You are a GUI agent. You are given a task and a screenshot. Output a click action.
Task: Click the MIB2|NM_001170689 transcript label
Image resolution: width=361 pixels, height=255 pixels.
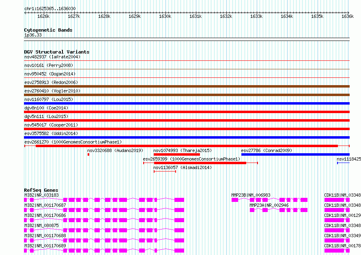tap(45, 246)
